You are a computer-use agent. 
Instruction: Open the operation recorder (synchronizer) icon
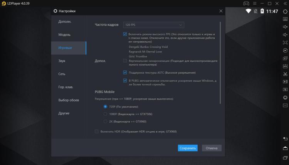coord(285,51)
